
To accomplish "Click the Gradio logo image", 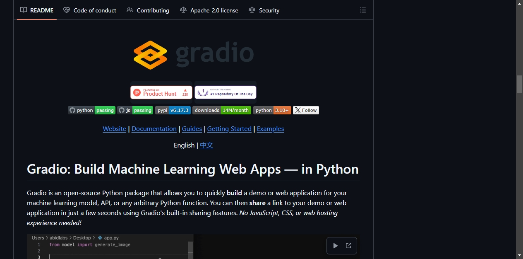I will [x=193, y=55].
